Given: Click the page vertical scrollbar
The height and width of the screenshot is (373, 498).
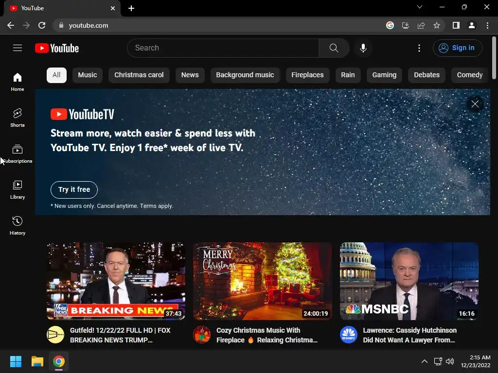Looking at the screenshot, I should [x=494, y=57].
